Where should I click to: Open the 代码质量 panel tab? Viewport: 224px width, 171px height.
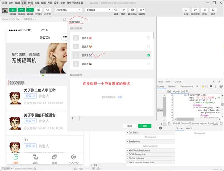[177, 81]
